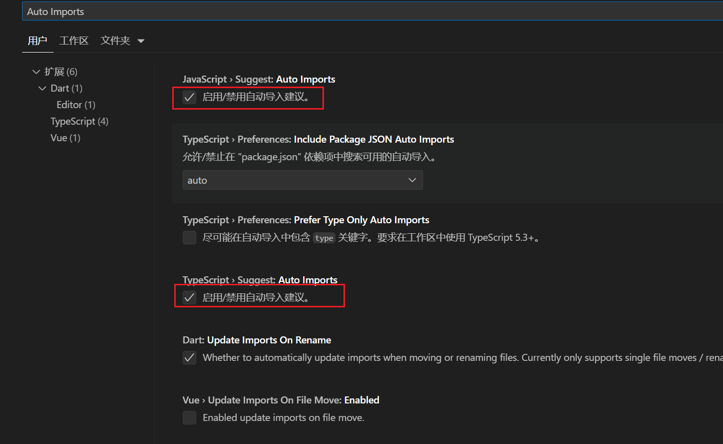Click the Dart: Update Imports On Rename heading
Image resolution: width=723 pixels, height=444 pixels.
pyautogui.click(x=257, y=340)
